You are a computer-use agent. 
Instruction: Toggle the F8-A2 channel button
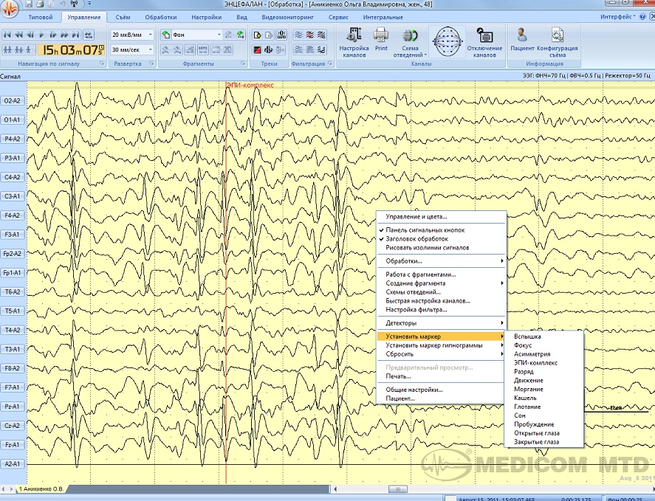(x=12, y=368)
